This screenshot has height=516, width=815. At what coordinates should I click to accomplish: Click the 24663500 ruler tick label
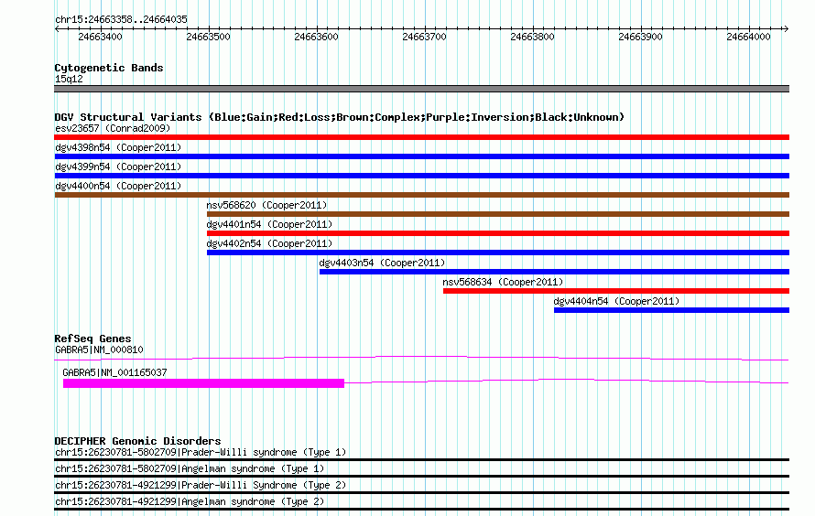click(x=208, y=37)
